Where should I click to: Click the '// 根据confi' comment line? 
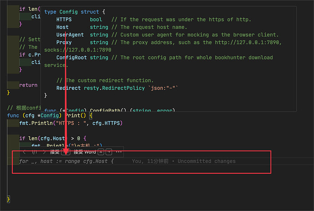(24, 108)
